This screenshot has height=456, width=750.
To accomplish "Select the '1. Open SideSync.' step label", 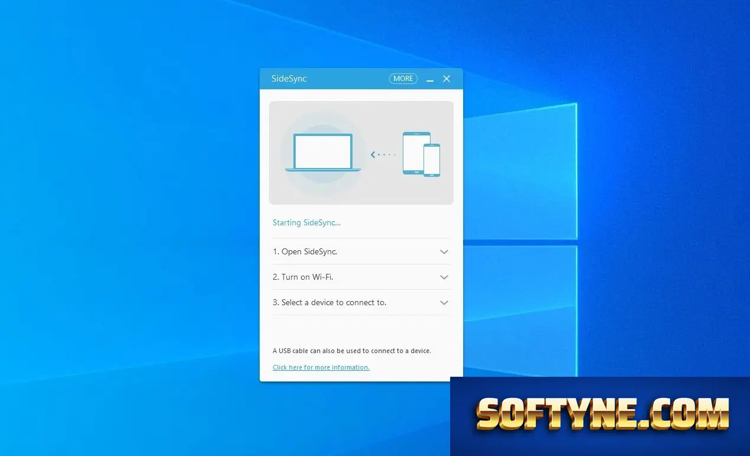I will (305, 251).
